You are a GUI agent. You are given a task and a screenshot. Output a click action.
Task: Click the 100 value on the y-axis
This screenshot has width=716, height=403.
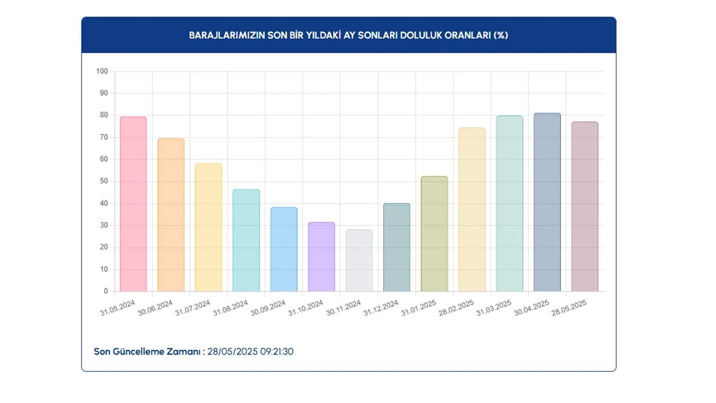[x=102, y=71]
